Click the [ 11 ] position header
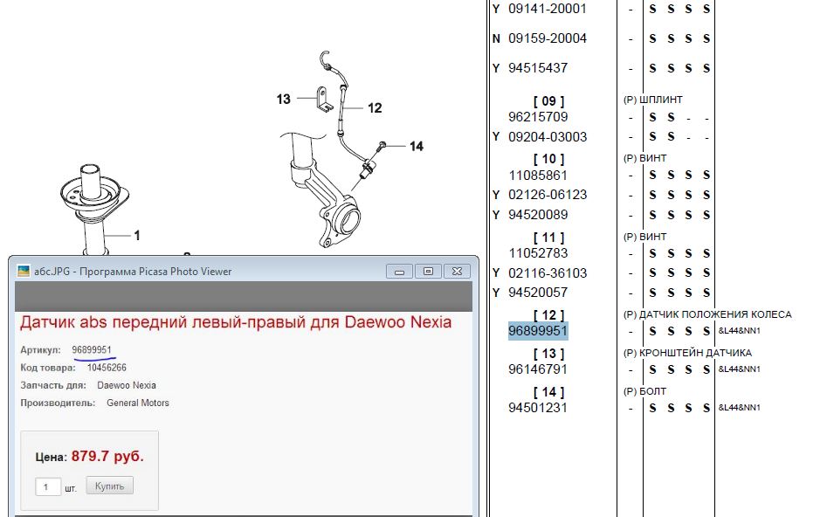This screenshot has width=827, height=517. 548,238
